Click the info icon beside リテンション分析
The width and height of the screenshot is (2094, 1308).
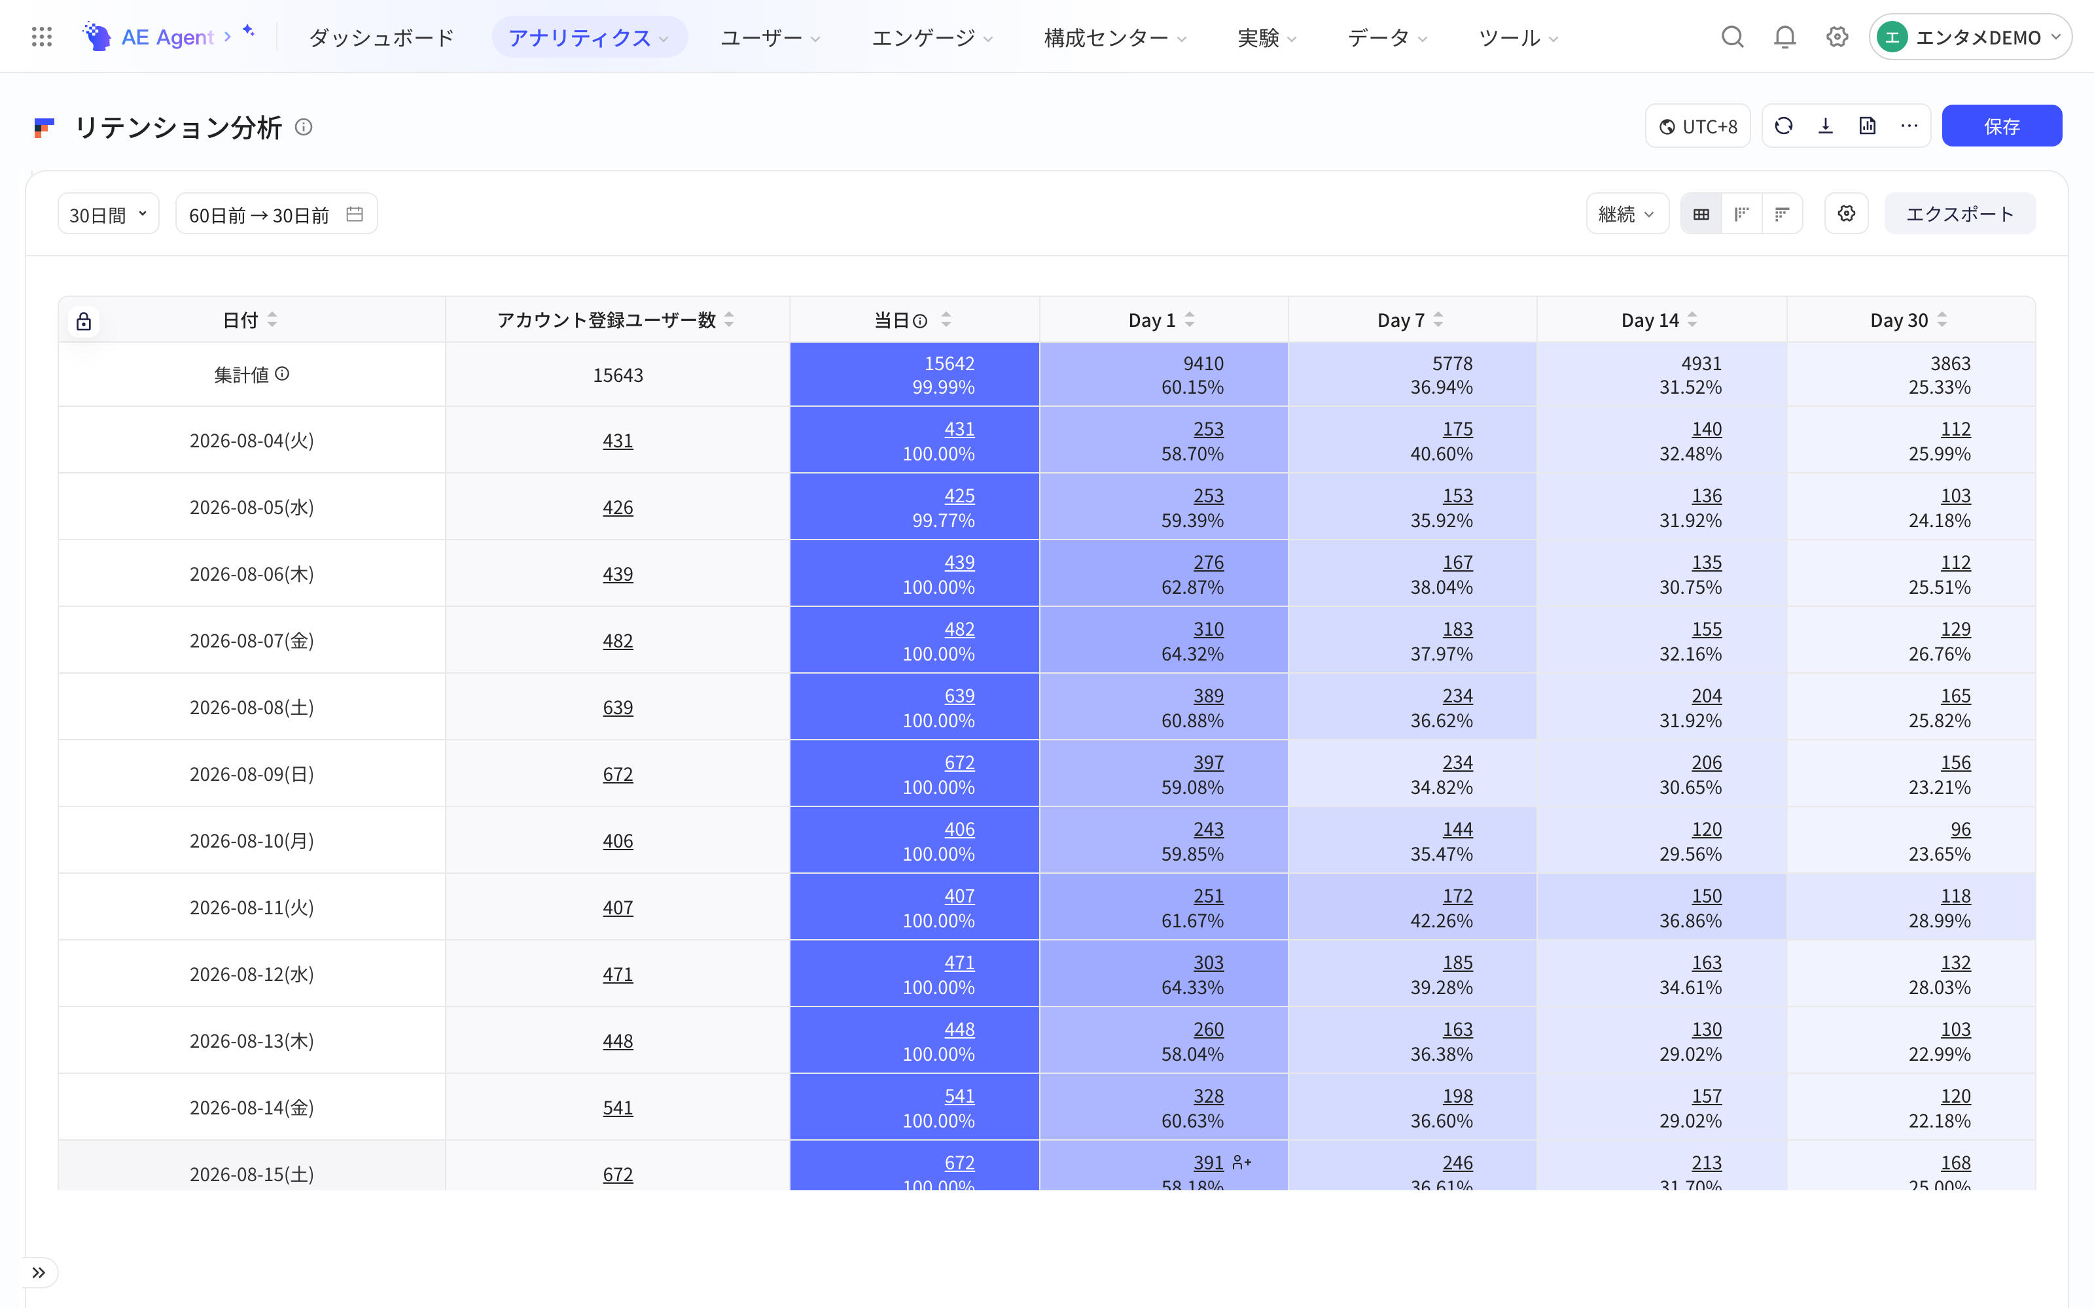304,127
